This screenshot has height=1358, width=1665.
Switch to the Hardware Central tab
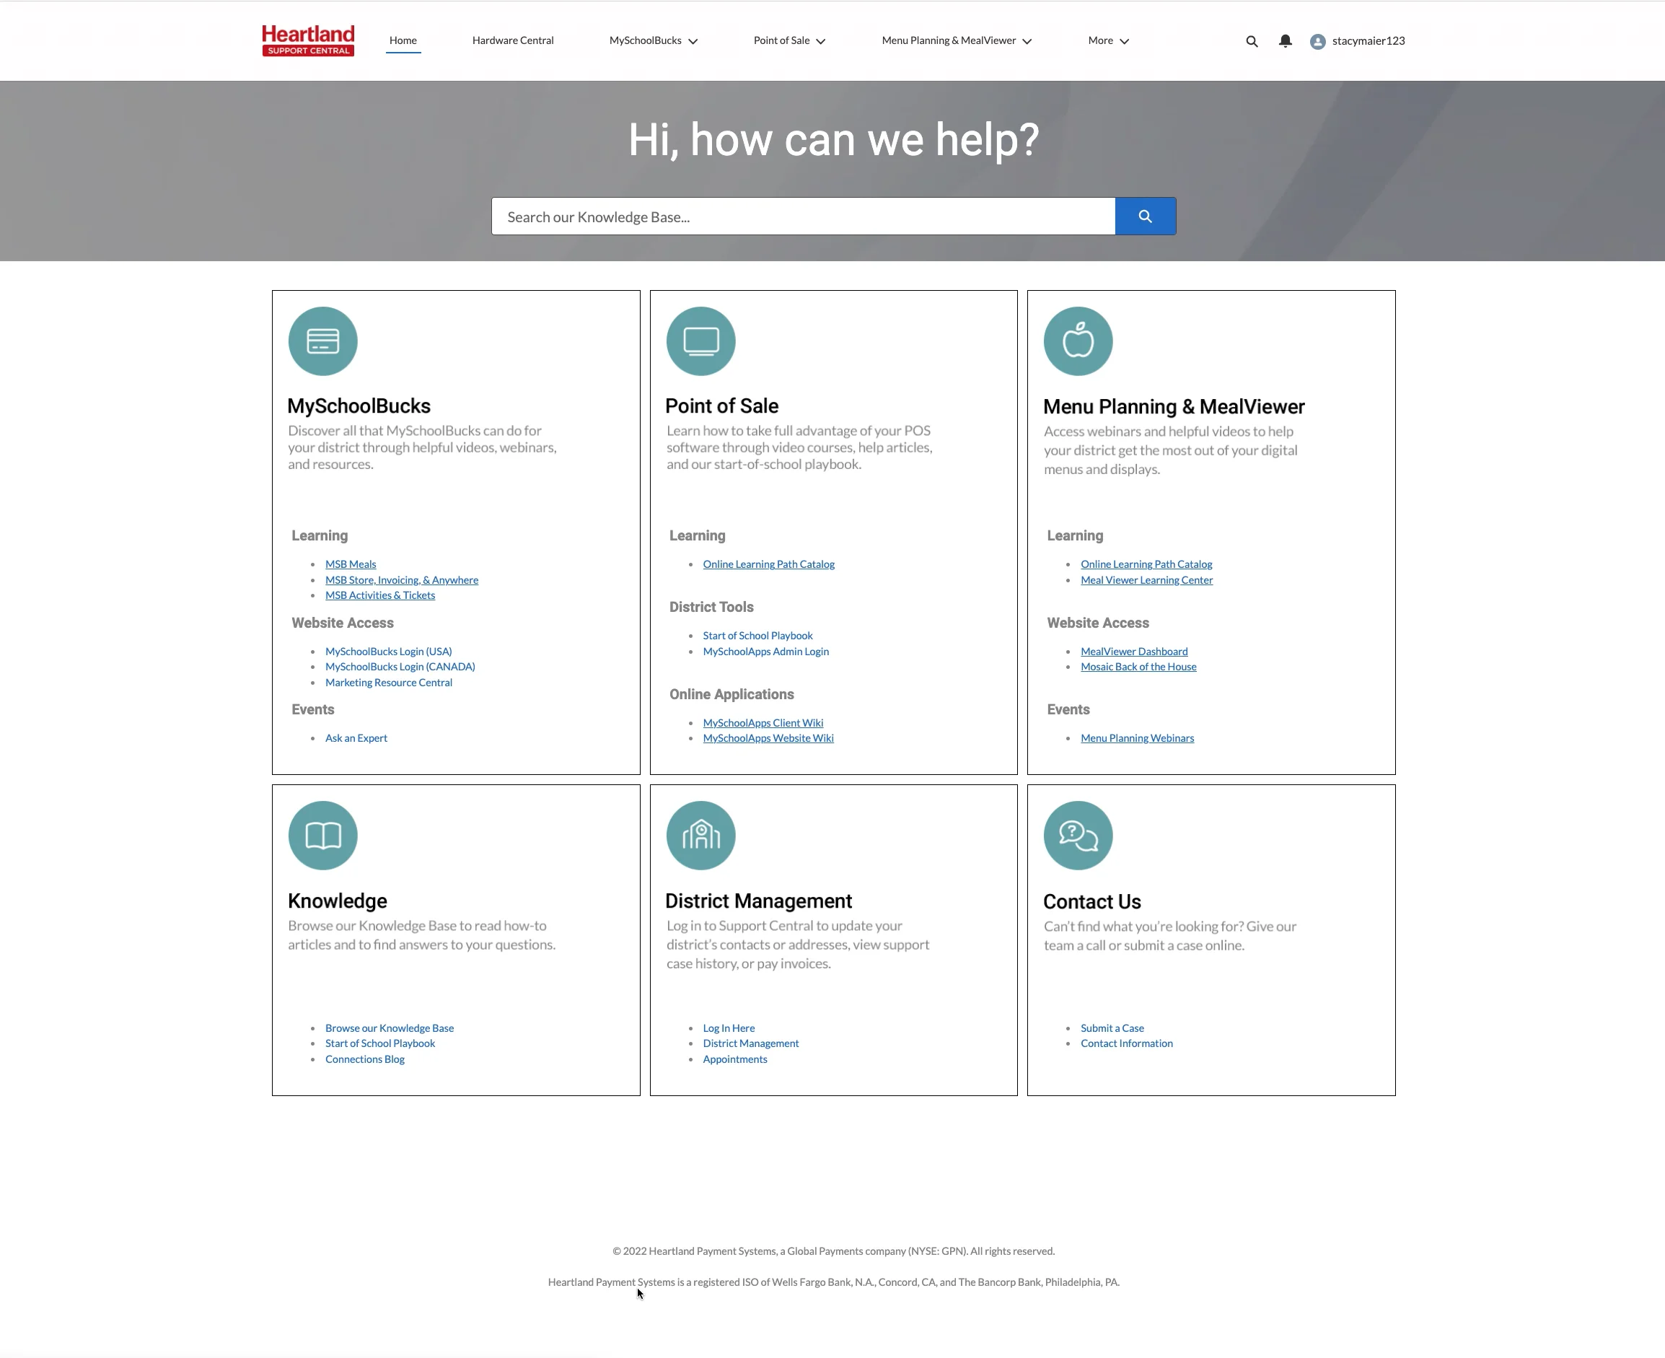click(x=511, y=40)
